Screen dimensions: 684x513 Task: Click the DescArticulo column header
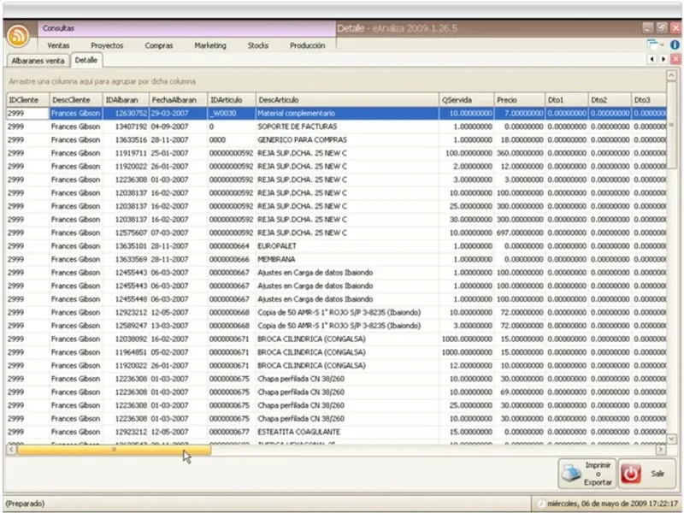click(x=346, y=100)
